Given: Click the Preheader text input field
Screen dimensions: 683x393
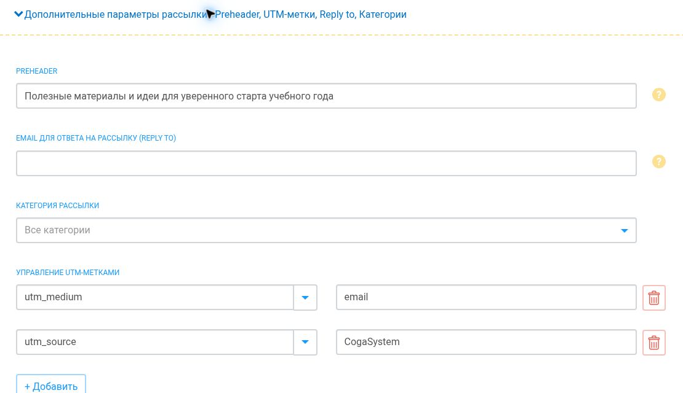Looking at the screenshot, I should point(326,96).
